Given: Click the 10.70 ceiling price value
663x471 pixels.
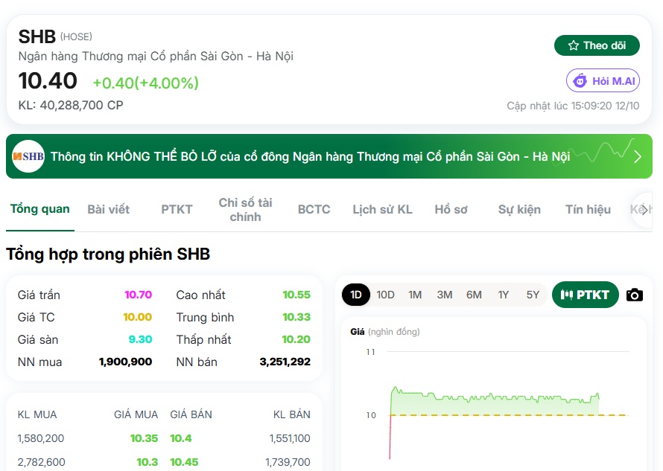Looking at the screenshot, I should coord(139,295).
